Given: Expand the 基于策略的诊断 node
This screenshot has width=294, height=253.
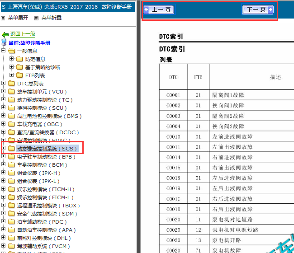Looking at the screenshot, I should click(12, 67).
